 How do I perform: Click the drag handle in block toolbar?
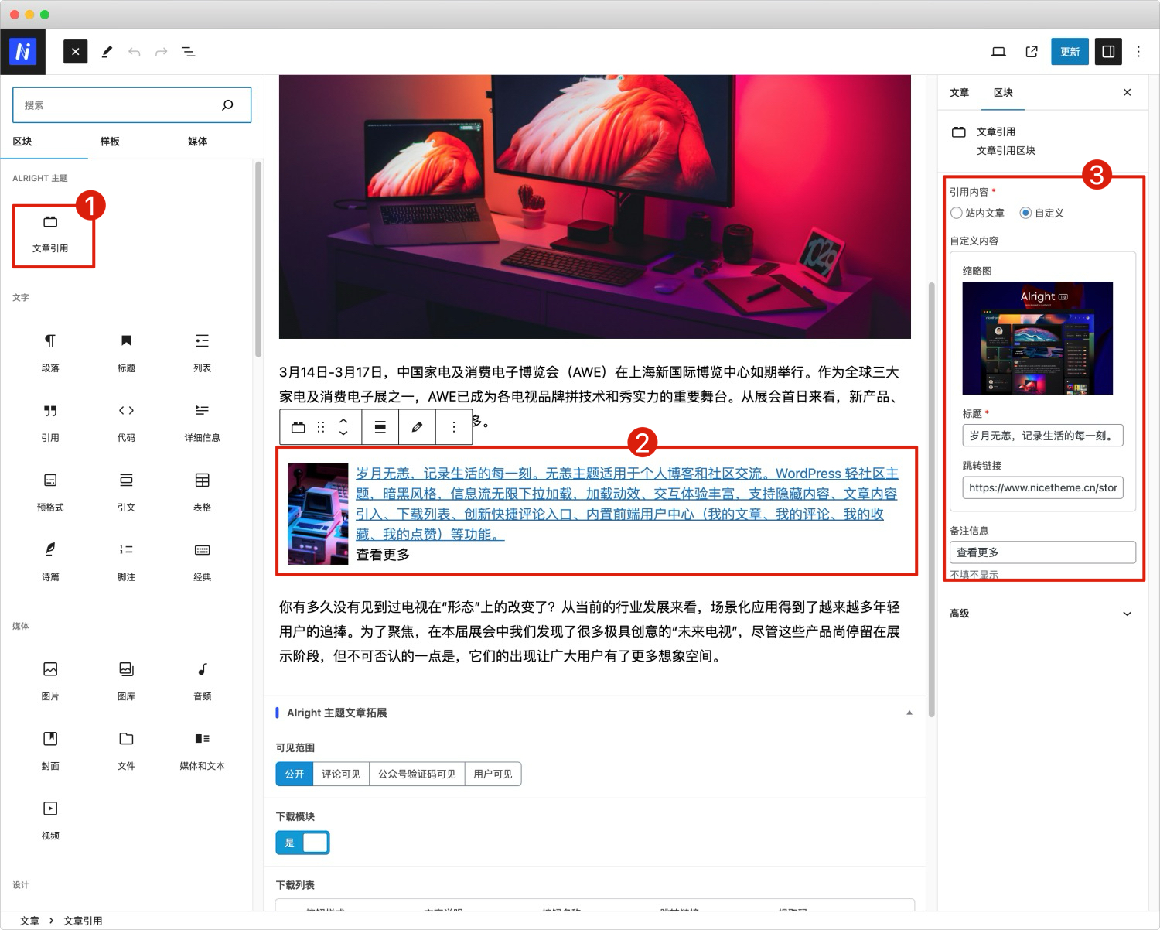click(x=321, y=427)
